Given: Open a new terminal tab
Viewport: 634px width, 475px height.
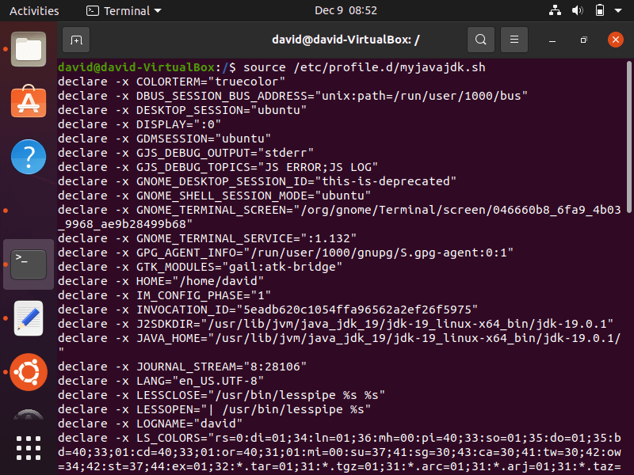Looking at the screenshot, I should pos(75,39).
